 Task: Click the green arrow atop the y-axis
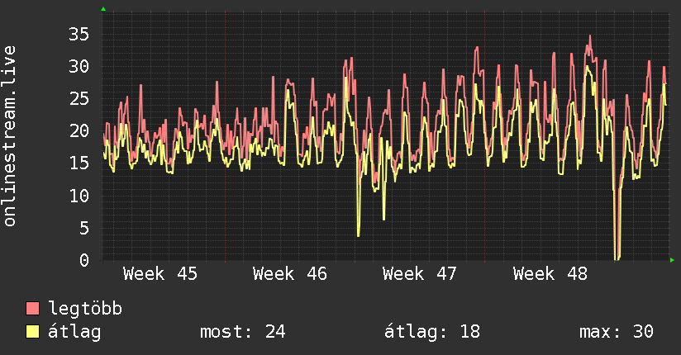pyautogui.click(x=103, y=9)
